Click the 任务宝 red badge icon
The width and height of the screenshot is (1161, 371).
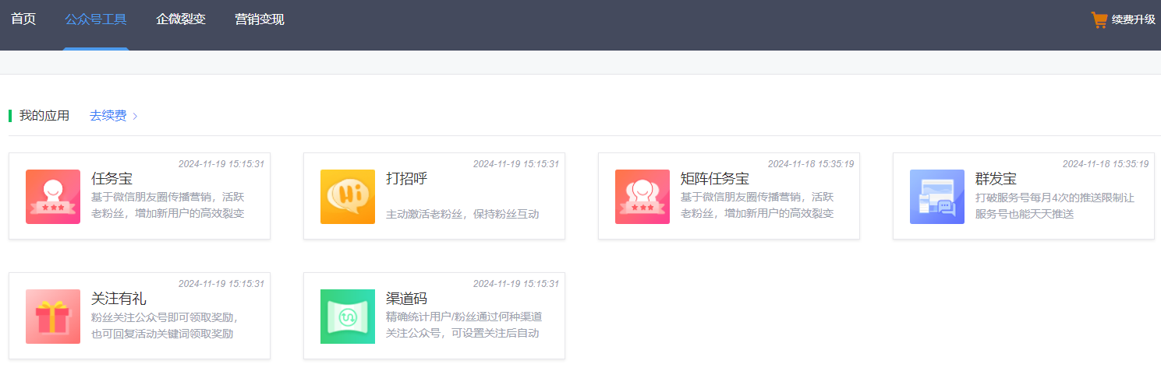coord(53,197)
